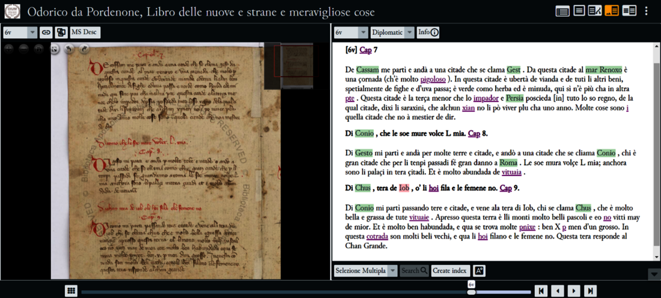Click the Create index button

(450, 270)
